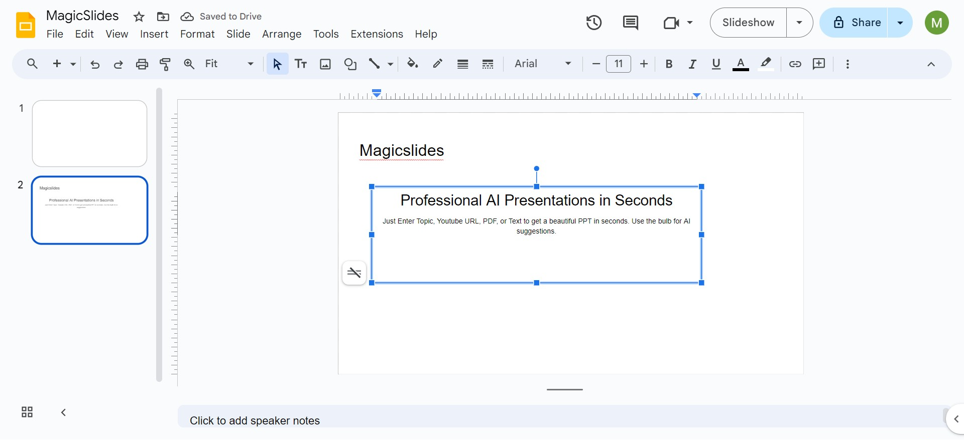Open version history clock icon
The image size is (964, 440).
(x=593, y=23)
